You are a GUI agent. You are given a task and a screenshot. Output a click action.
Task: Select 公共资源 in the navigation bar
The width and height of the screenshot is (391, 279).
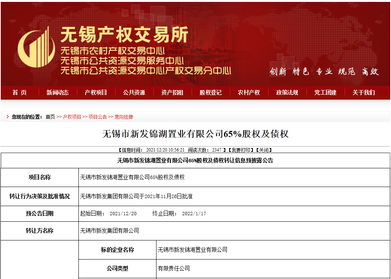134,93
